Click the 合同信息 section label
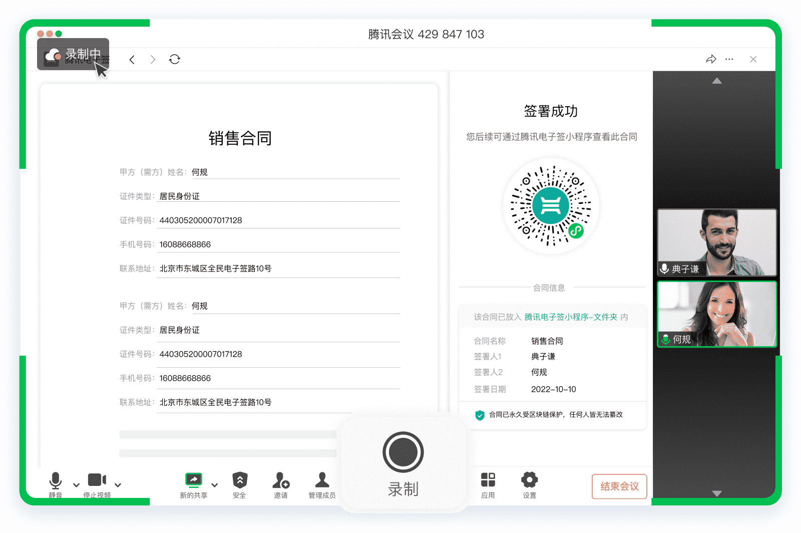This screenshot has width=801, height=533. pos(549,288)
